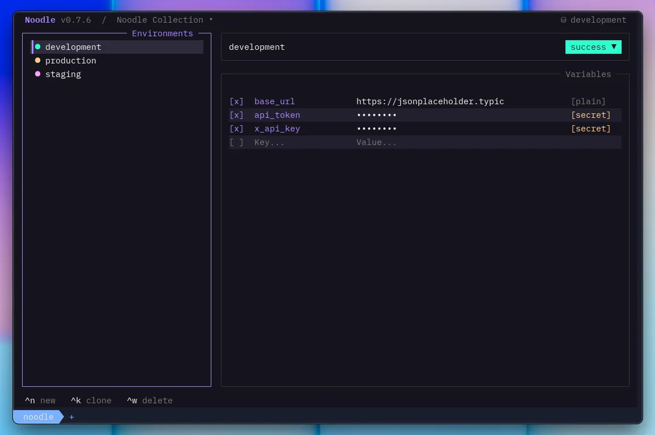Click the v0.7.6 version label
The width and height of the screenshot is (655, 435).
click(76, 20)
